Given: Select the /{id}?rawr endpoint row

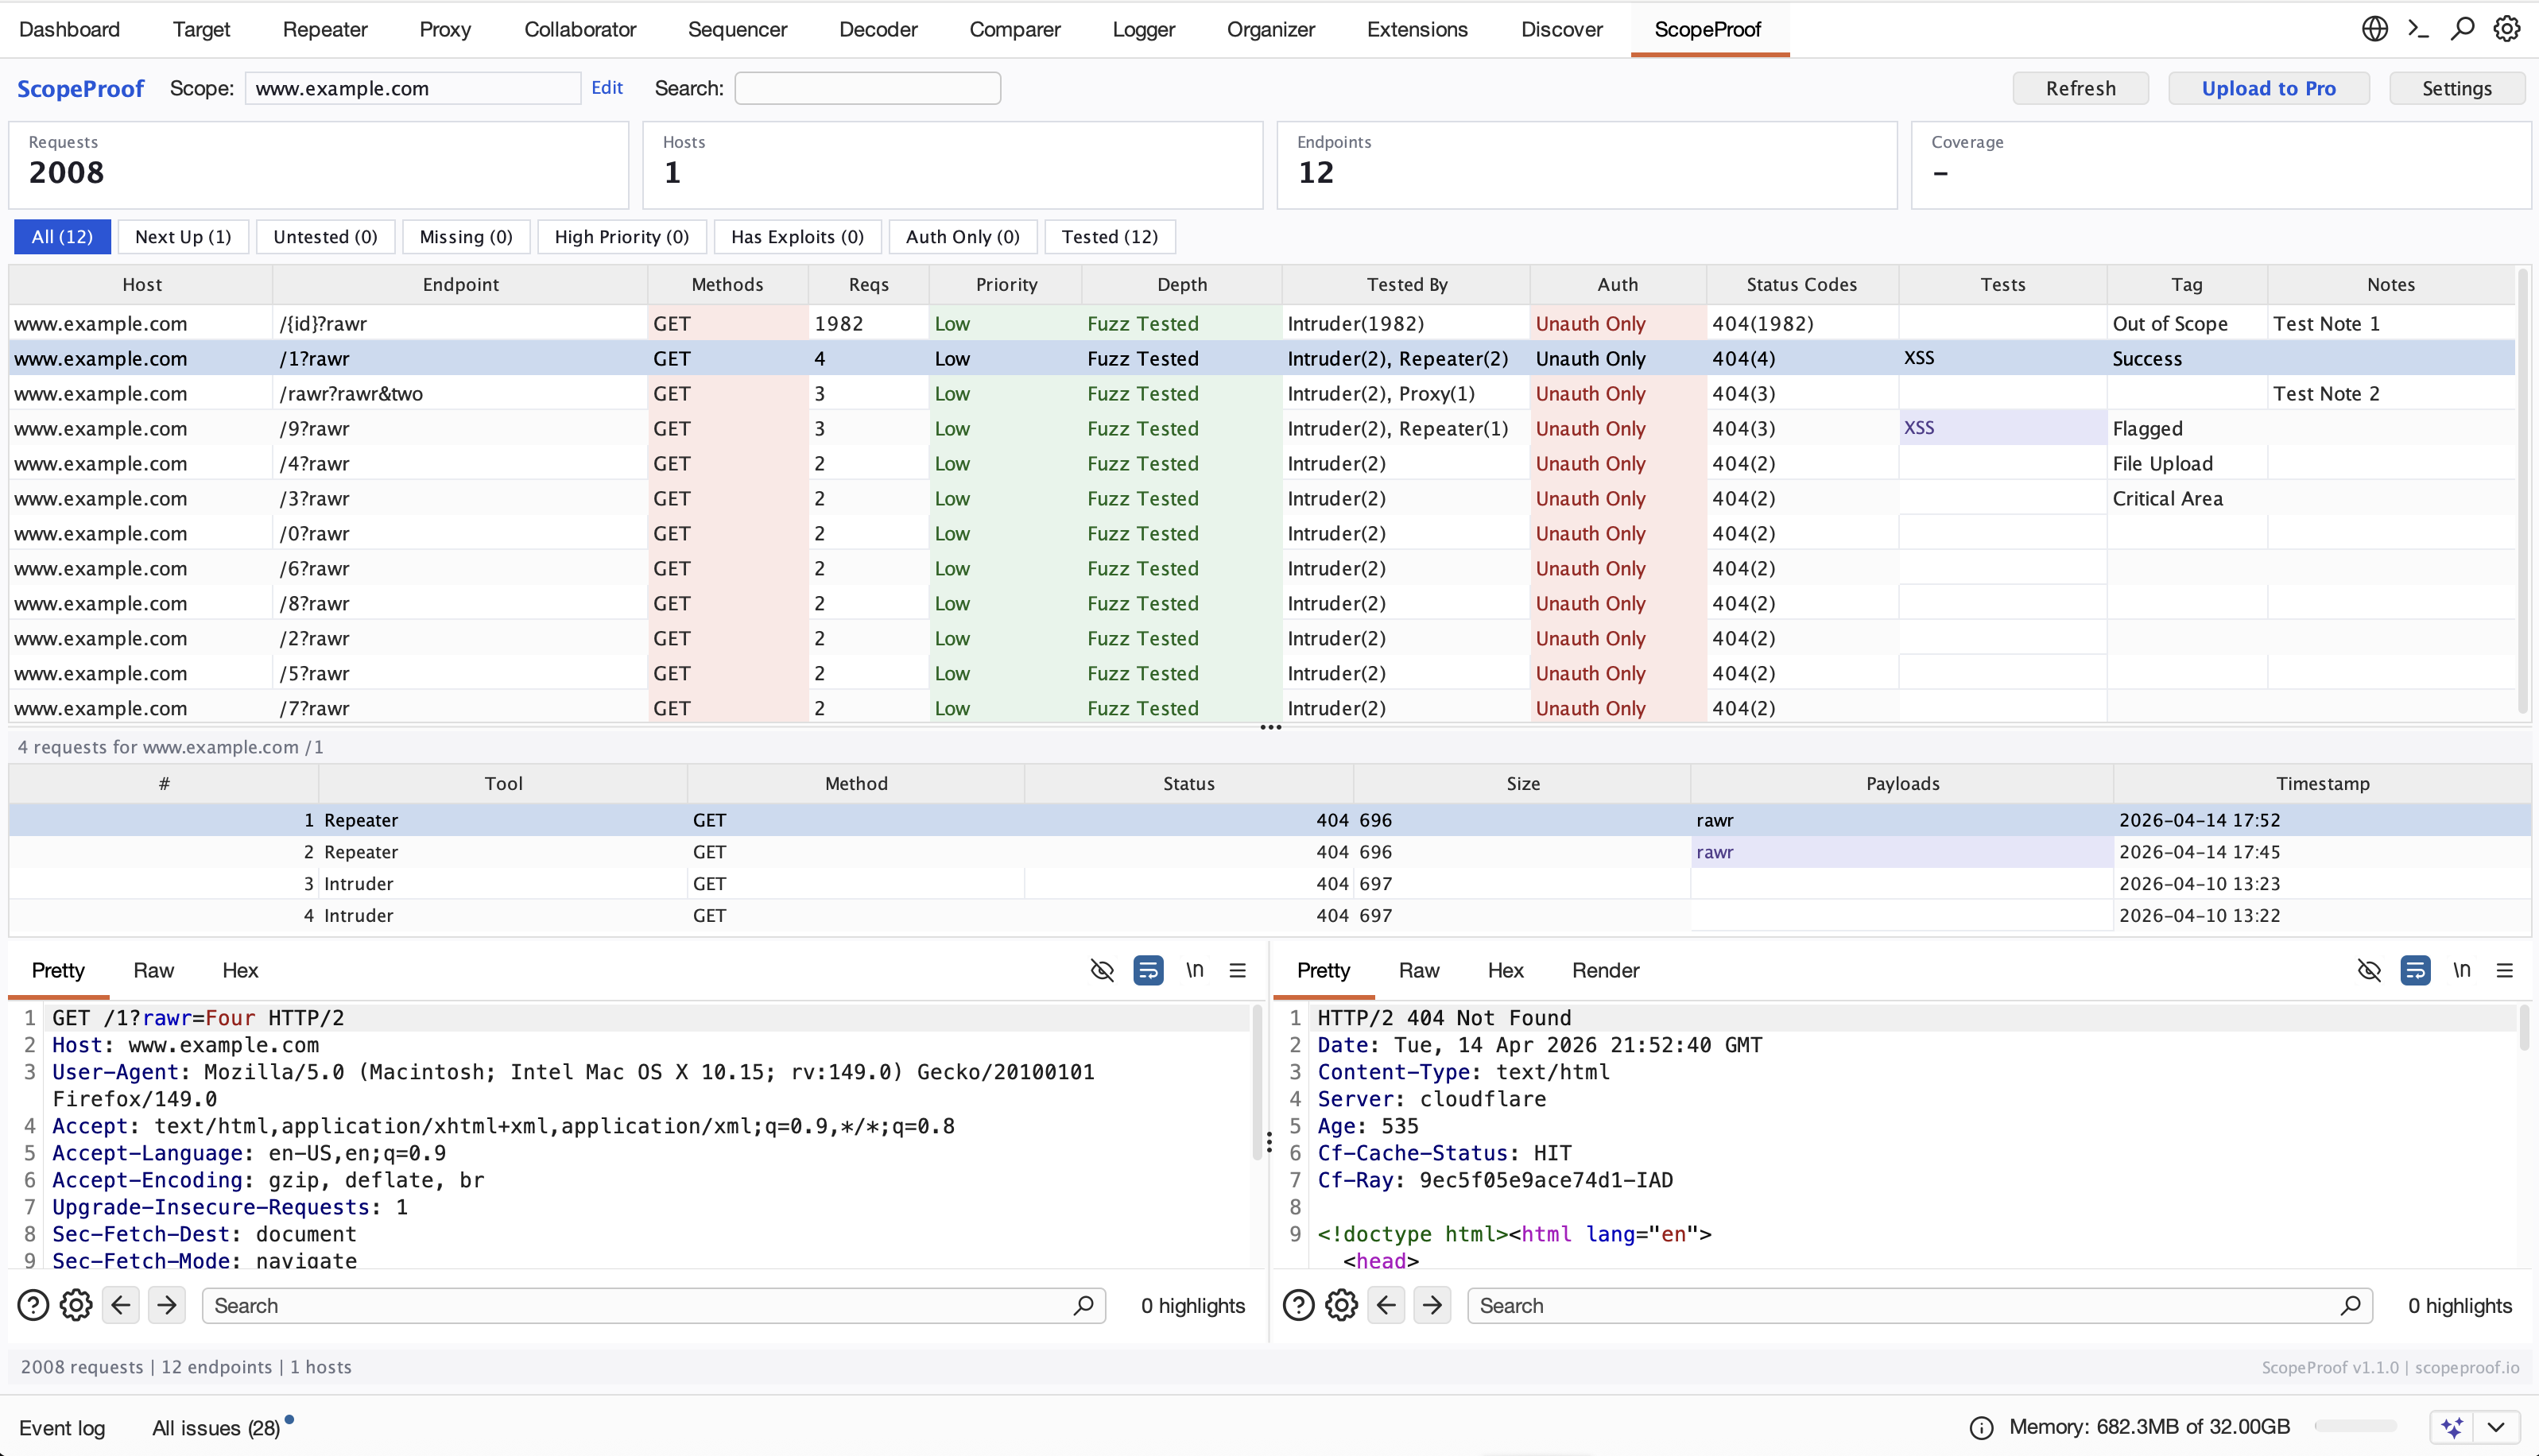Looking at the screenshot, I should click(1262, 324).
